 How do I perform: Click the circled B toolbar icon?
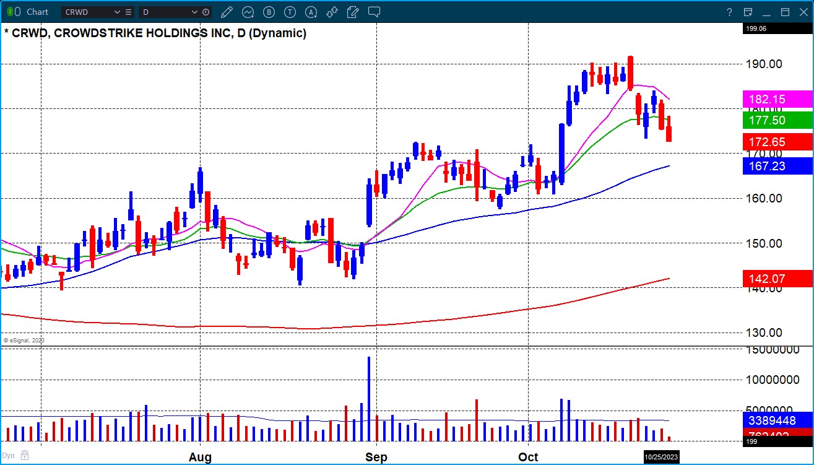point(269,12)
